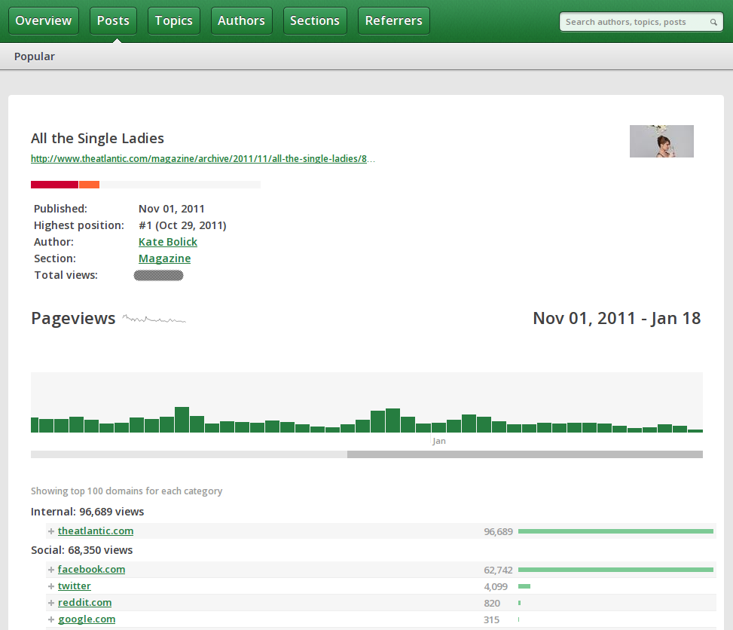Click the date range slider below chart
Image resolution: width=733 pixels, height=630 pixels.
524,454
